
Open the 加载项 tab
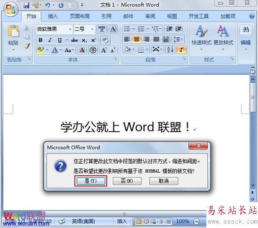[228, 16]
